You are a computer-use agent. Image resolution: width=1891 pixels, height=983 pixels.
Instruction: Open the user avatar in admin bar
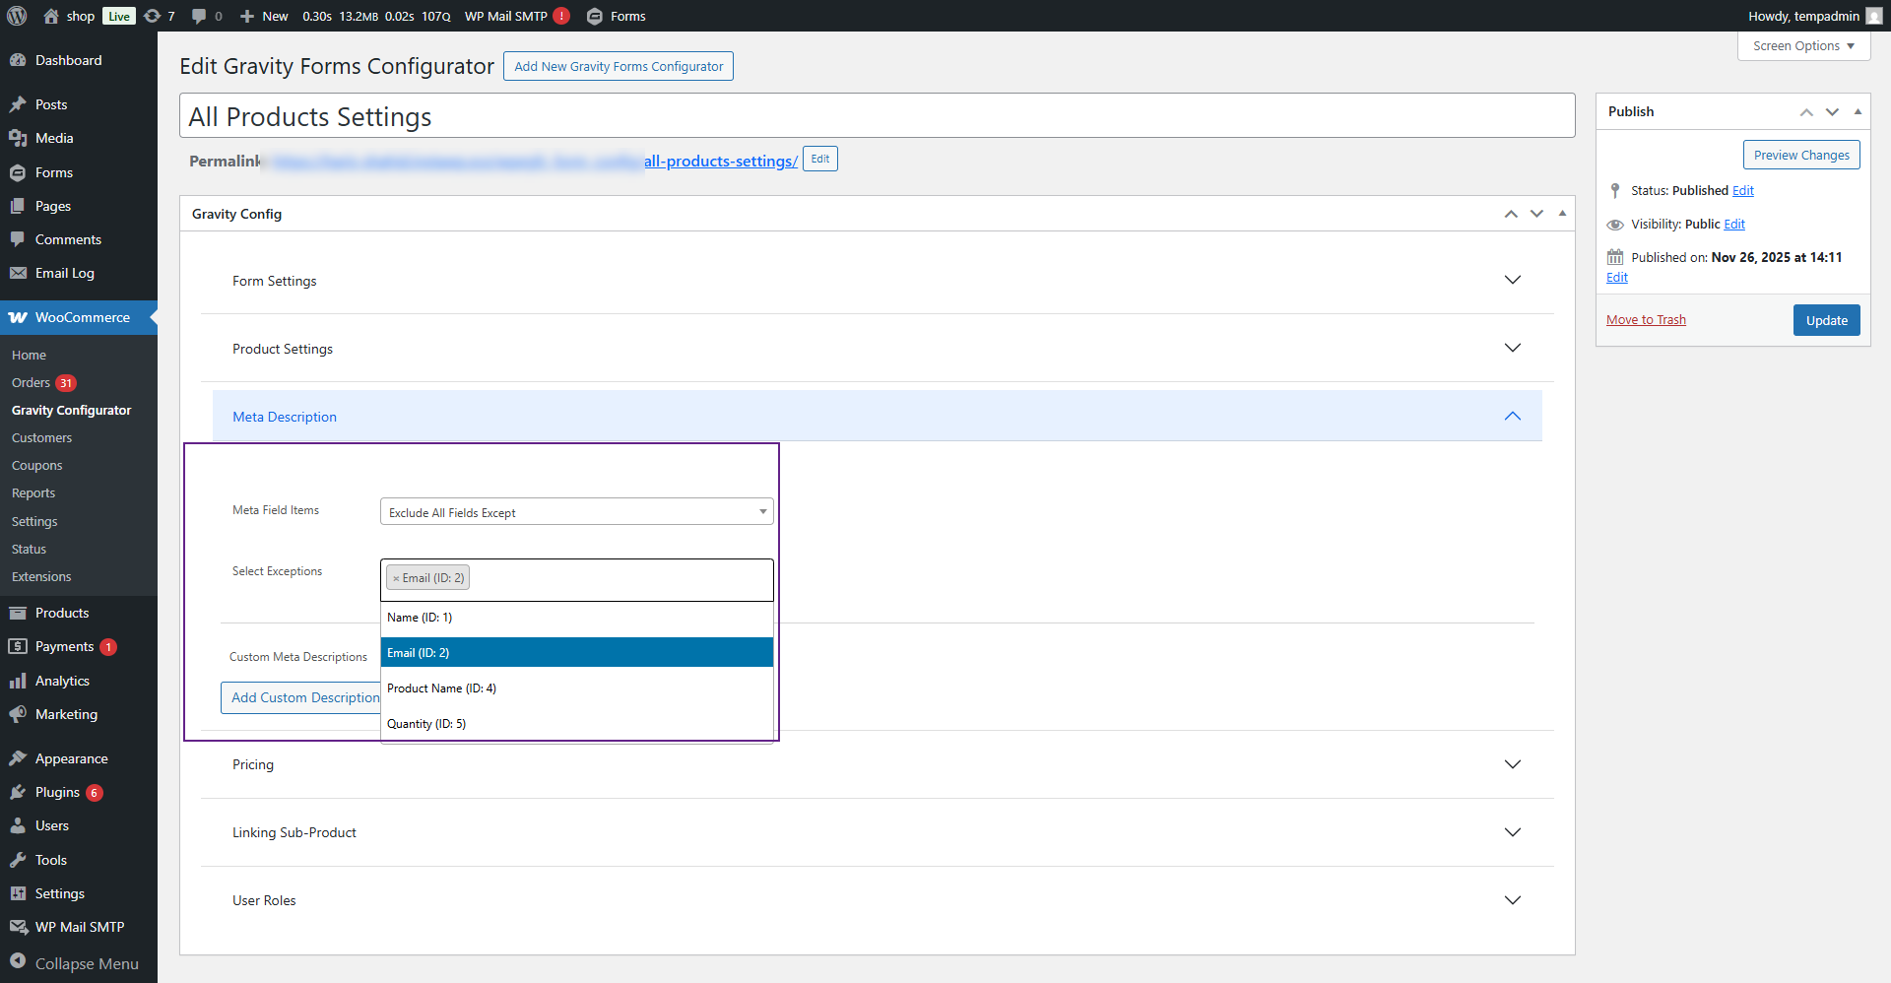pyautogui.click(x=1873, y=16)
